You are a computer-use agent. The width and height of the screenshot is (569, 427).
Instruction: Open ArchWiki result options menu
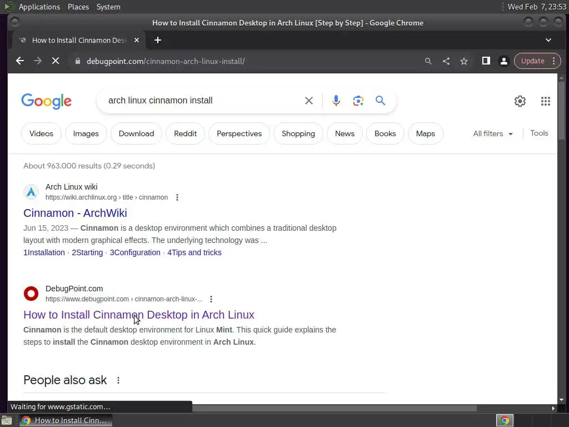(x=177, y=197)
